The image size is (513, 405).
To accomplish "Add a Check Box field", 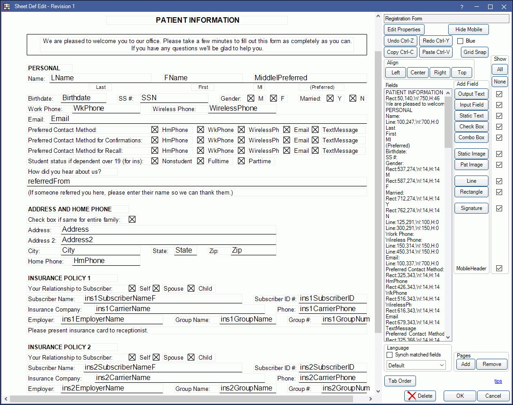I will 471,126.
